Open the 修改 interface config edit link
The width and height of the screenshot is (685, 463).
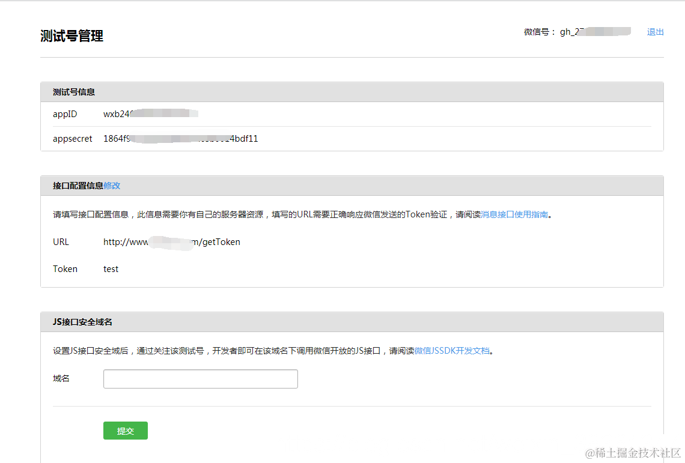[111, 186]
